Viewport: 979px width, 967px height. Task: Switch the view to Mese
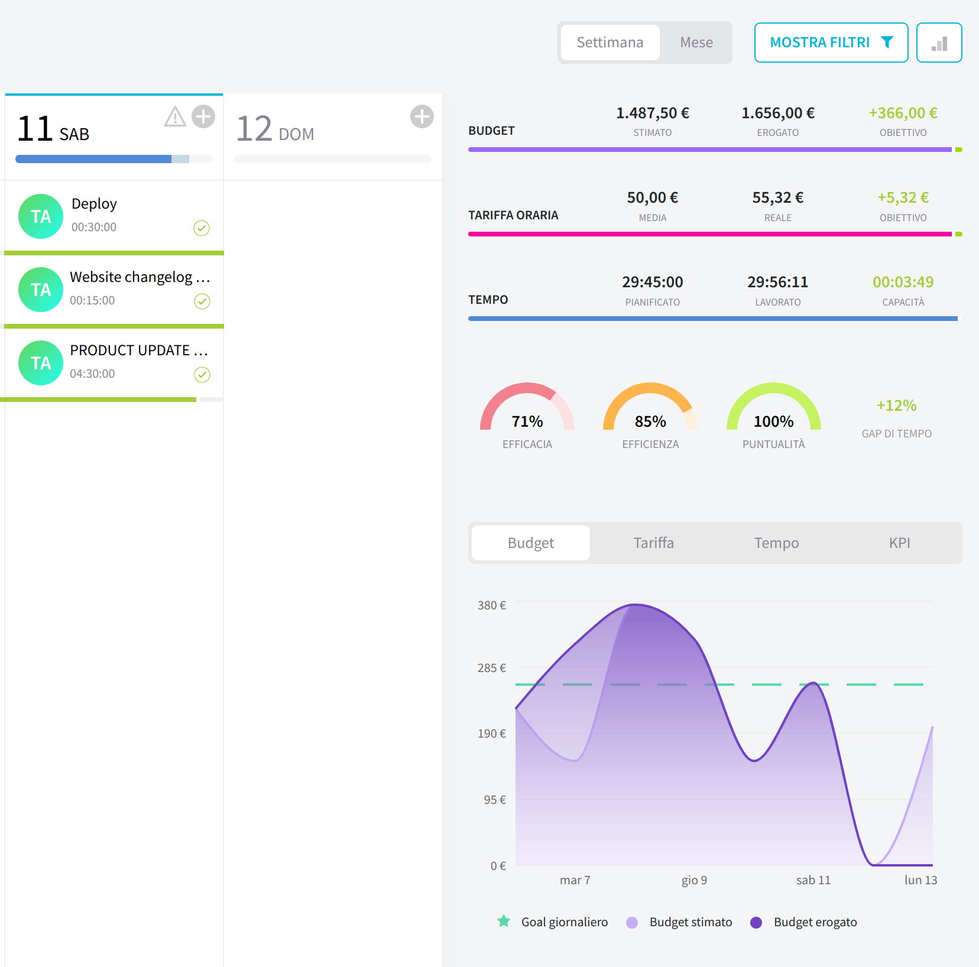(x=696, y=43)
